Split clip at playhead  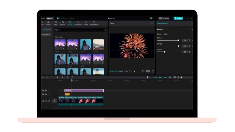click(58, 77)
